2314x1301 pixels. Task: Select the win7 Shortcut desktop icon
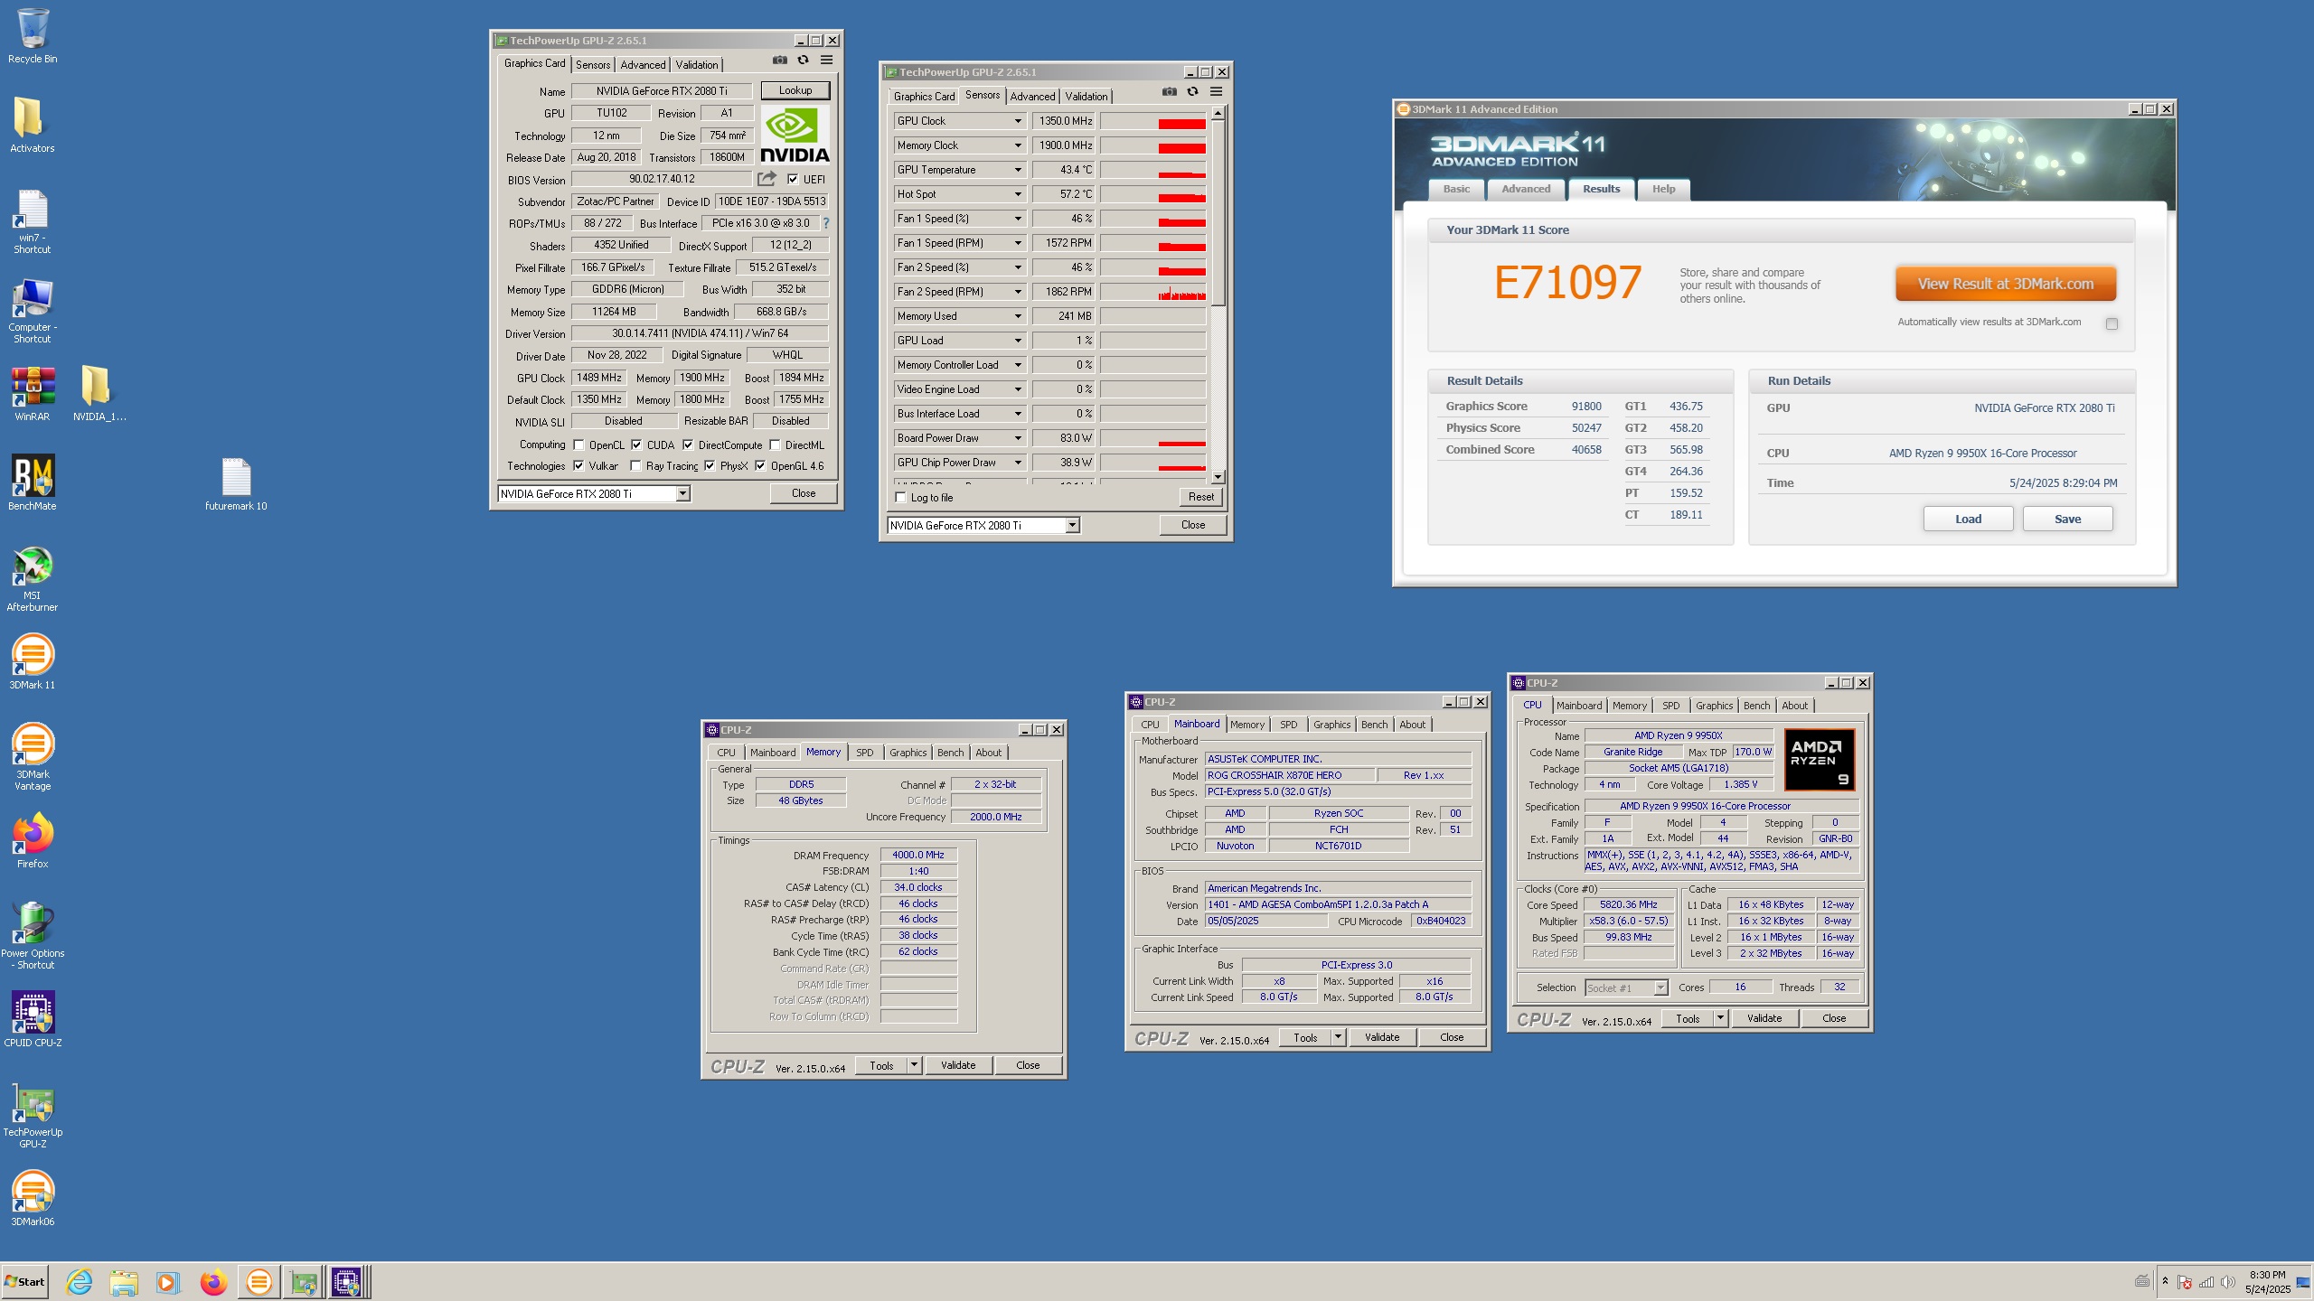[33, 221]
